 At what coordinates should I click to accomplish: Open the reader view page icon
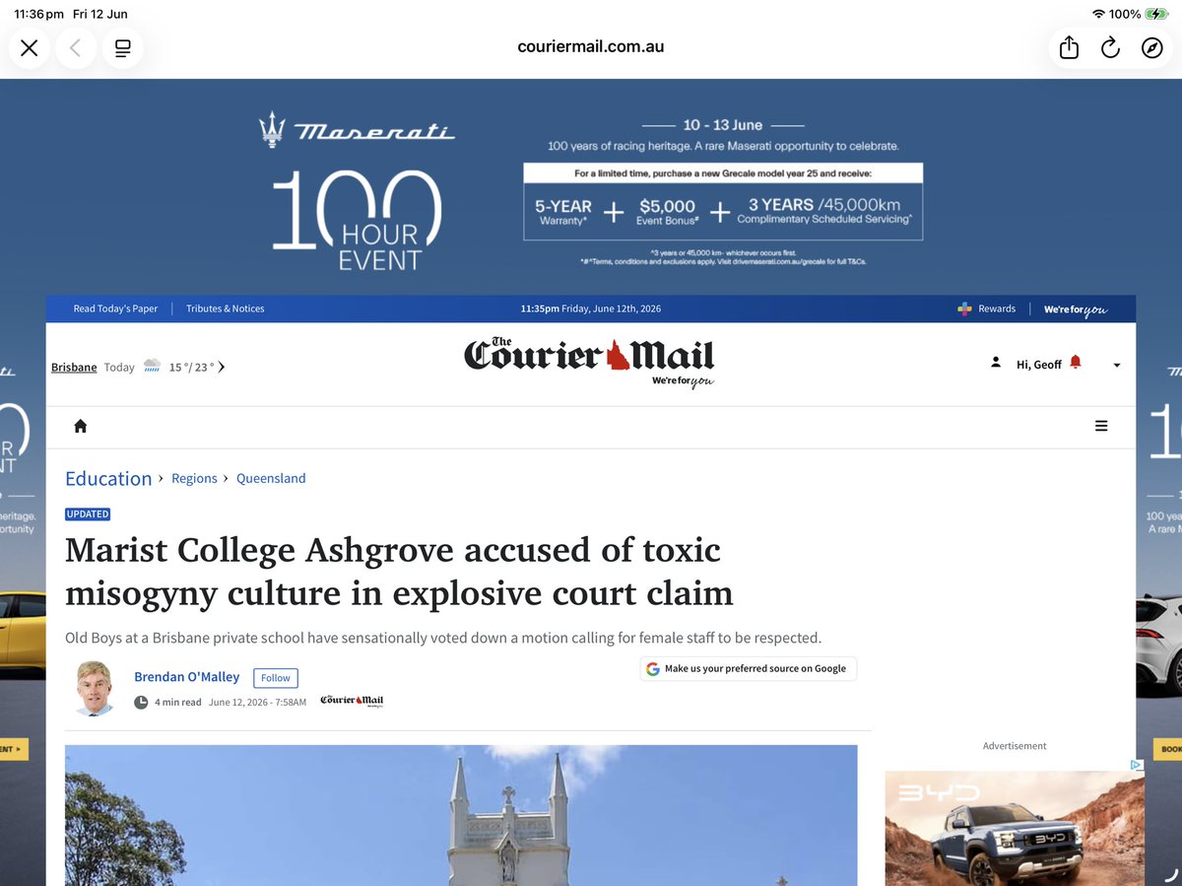pos(123,48)
